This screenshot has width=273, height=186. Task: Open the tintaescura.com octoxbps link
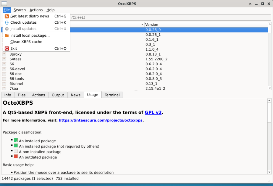(101, 120)
